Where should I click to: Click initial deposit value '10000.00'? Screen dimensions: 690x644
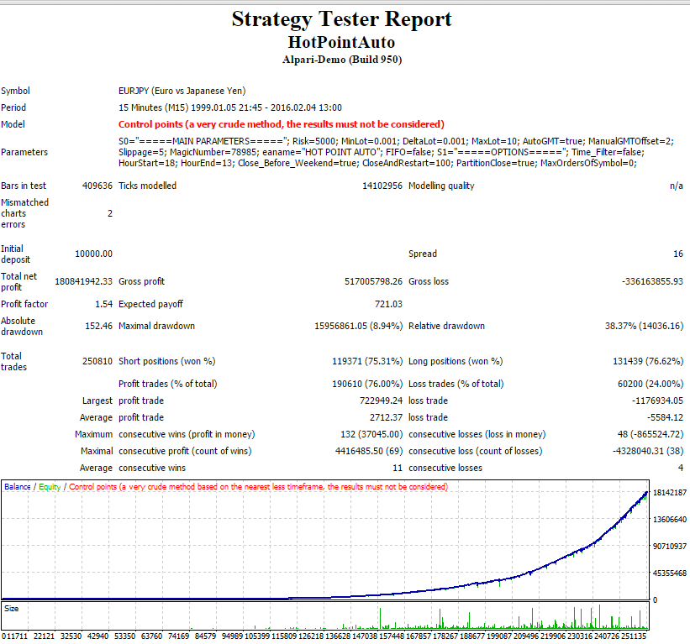point(94,254)
